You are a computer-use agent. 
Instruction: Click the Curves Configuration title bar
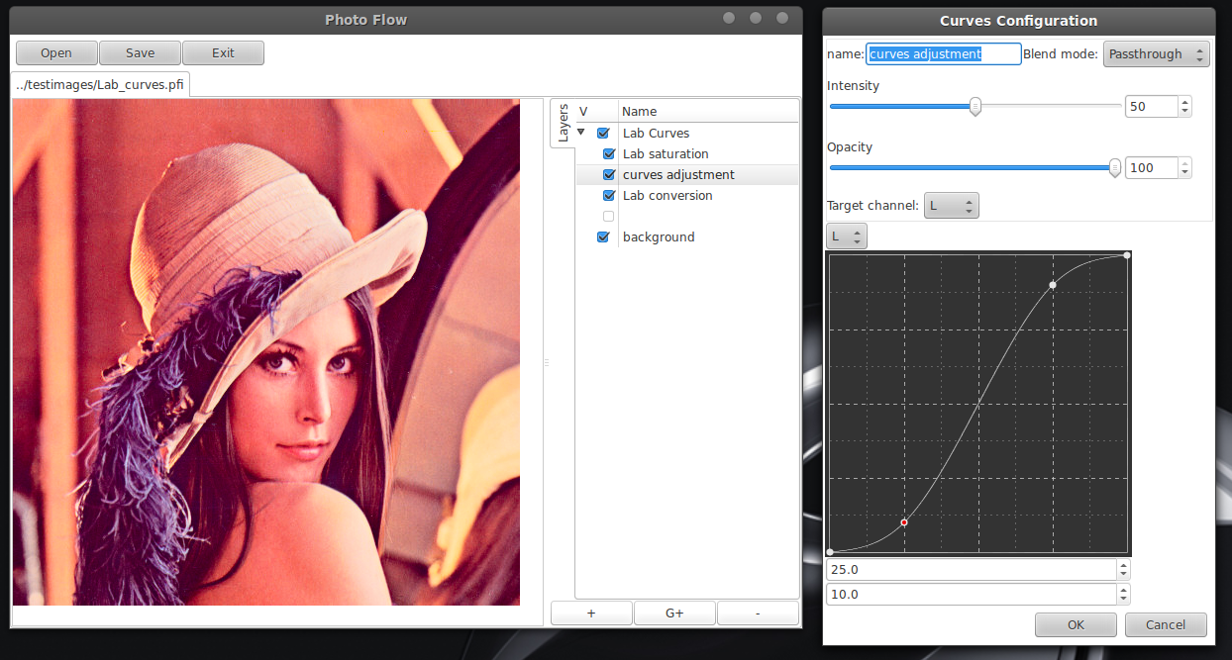[1018, 21]
